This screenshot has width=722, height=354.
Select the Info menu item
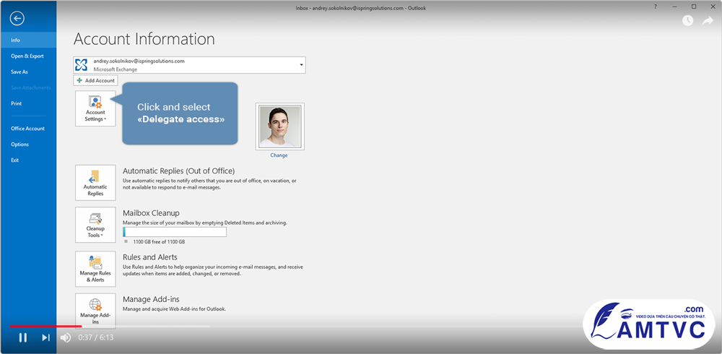(x=29, y=40)
